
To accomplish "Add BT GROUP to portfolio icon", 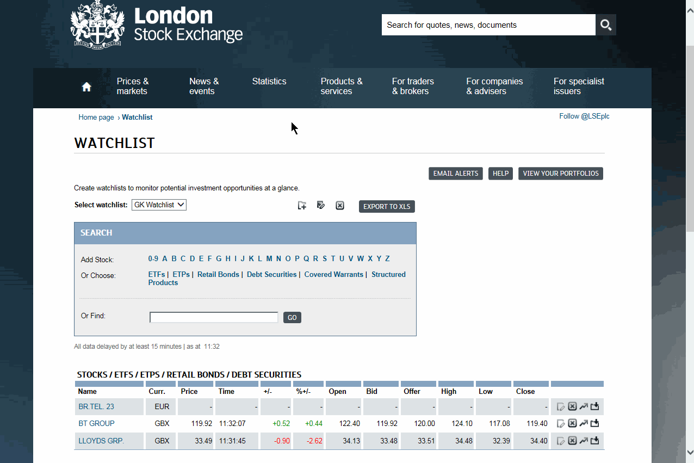I will click(x=594, y=423).
